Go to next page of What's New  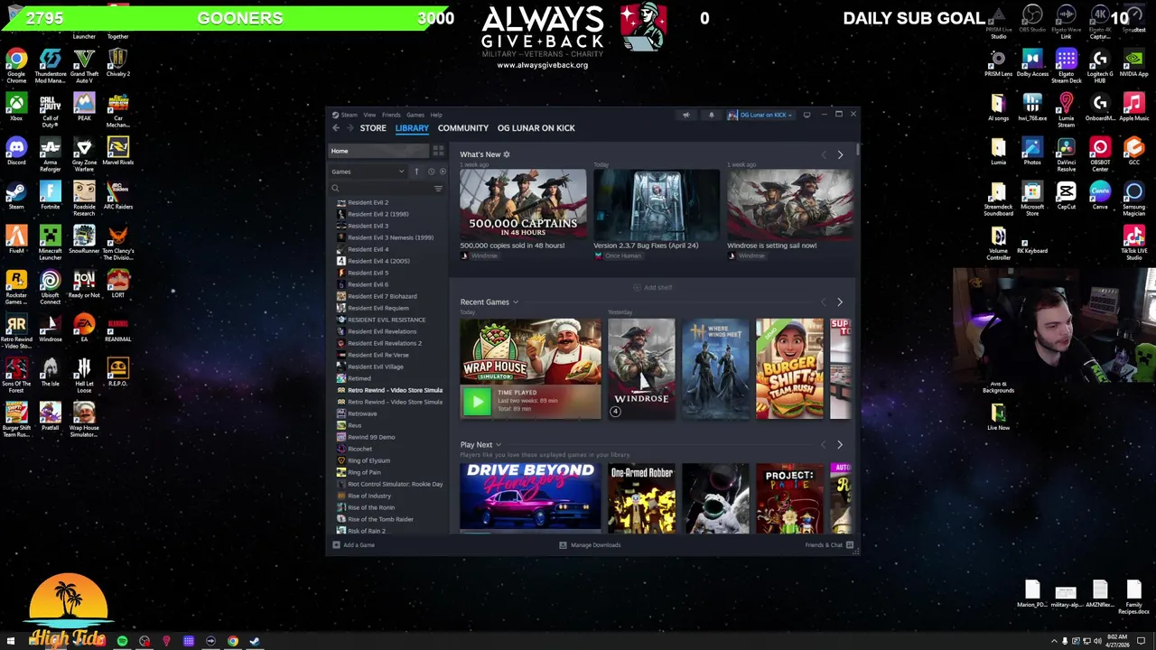pyautogui.click(x=840, y=155)
